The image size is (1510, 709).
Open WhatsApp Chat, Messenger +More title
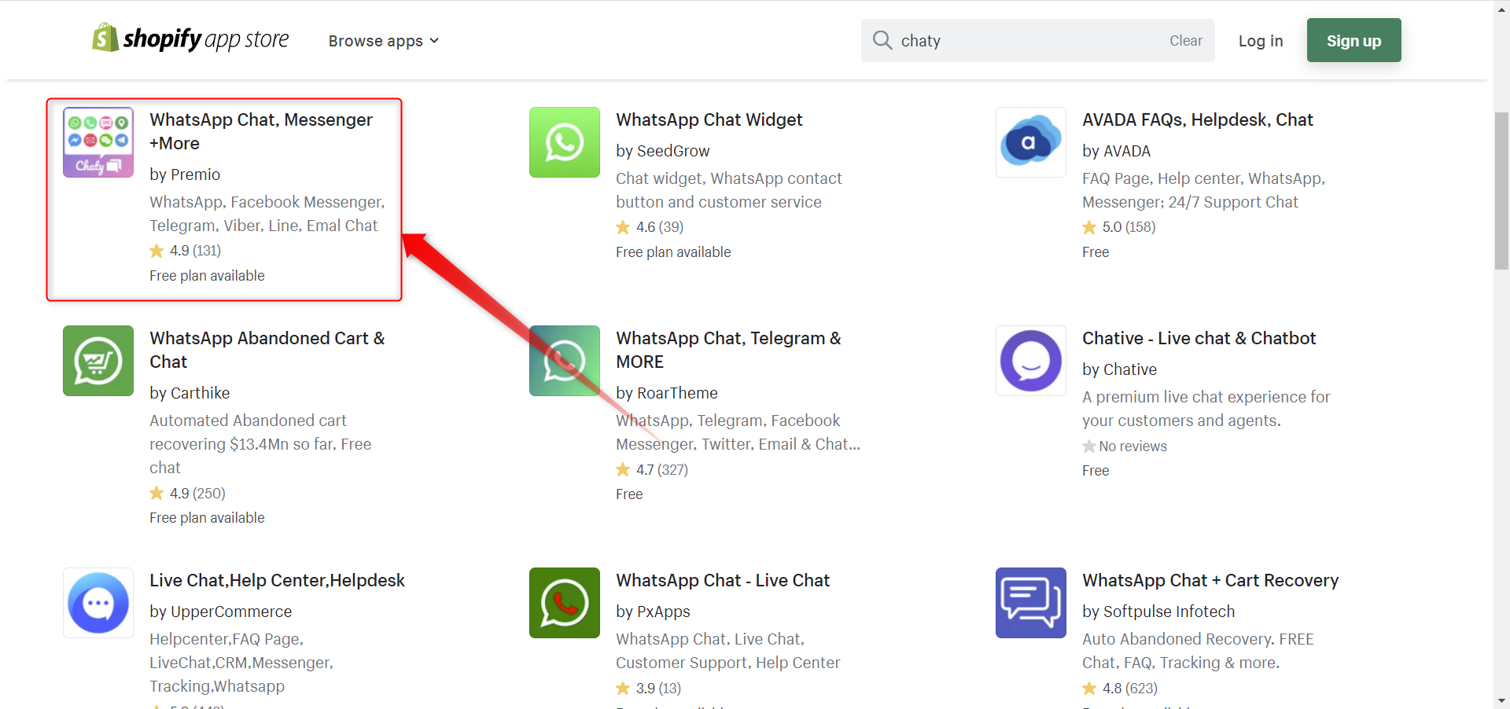click(261, 131)
